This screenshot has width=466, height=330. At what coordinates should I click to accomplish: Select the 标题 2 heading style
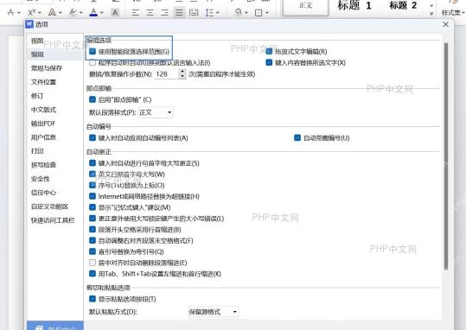tap(403, 5)
